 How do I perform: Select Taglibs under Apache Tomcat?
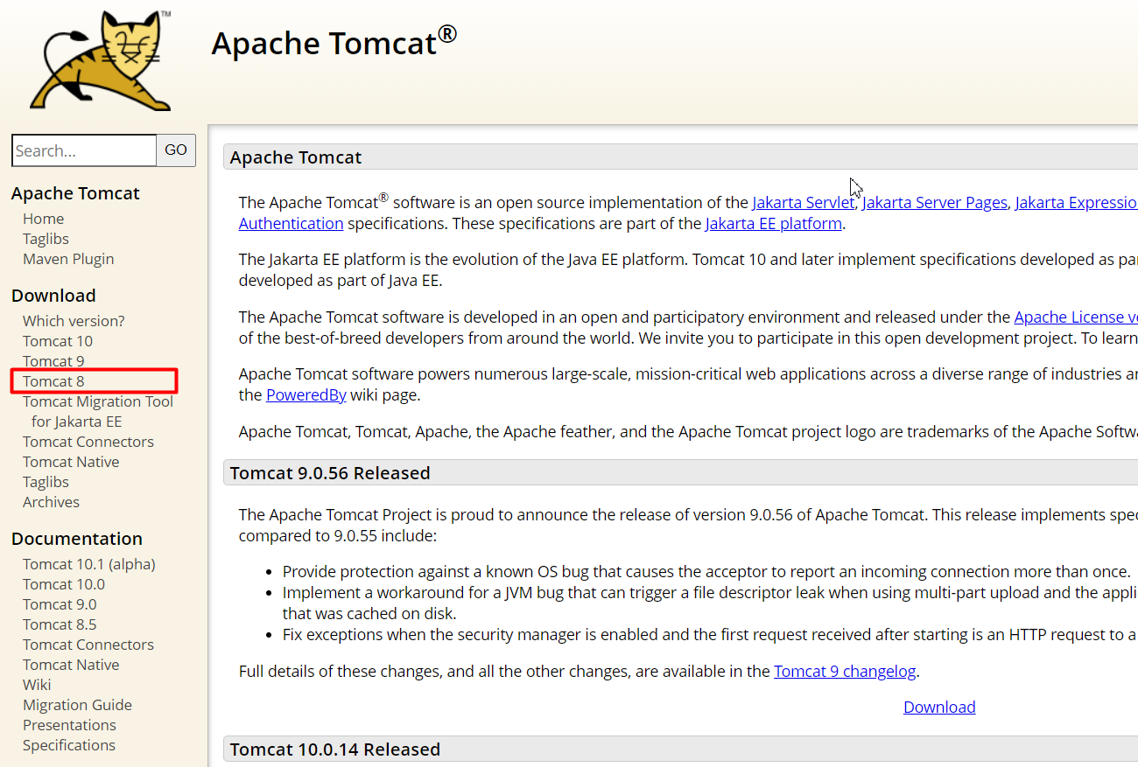pyautogui.click(x=45, y=238)
